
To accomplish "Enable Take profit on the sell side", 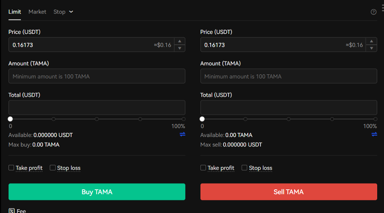I will coord(203,168).
